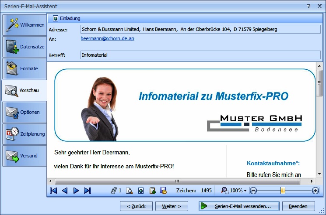Click the Infomaterial zu Musterfix-PRO headline

click(x=214, y=96)
